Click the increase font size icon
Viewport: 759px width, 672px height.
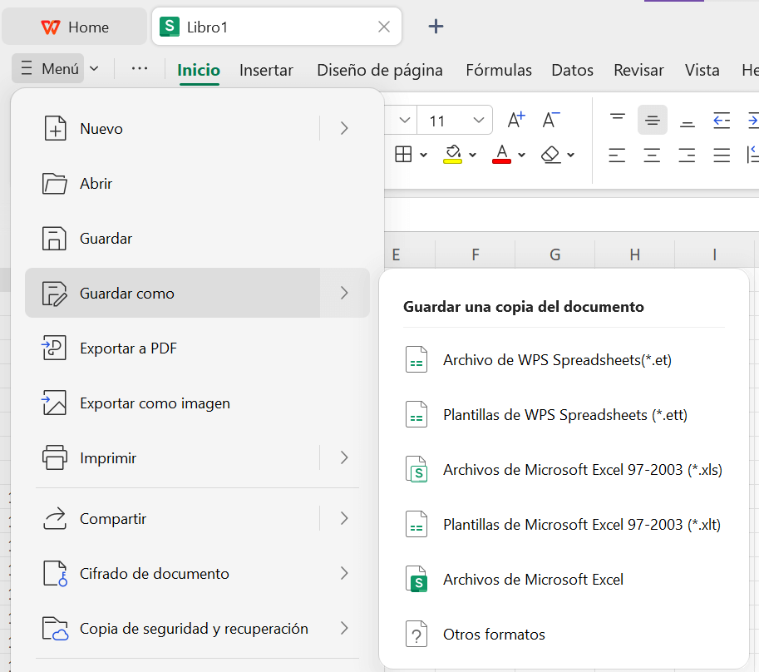516,120
